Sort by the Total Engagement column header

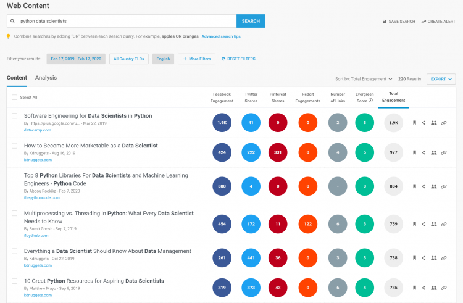click(393, 97)
